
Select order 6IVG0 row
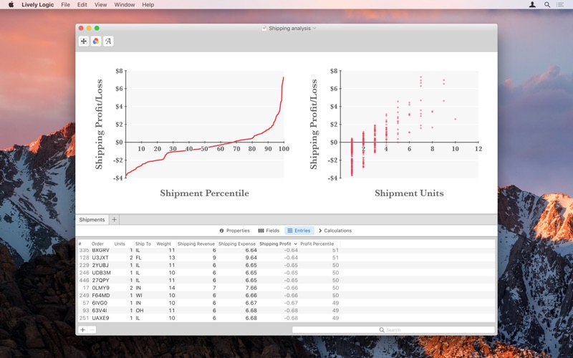click(286, 303)
